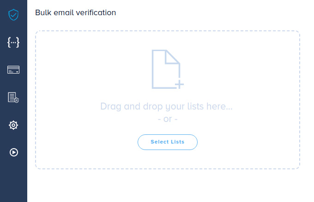Click the circled play button icon
The height and width of the screenshot is (202, 314).
[x=13, y=152]
